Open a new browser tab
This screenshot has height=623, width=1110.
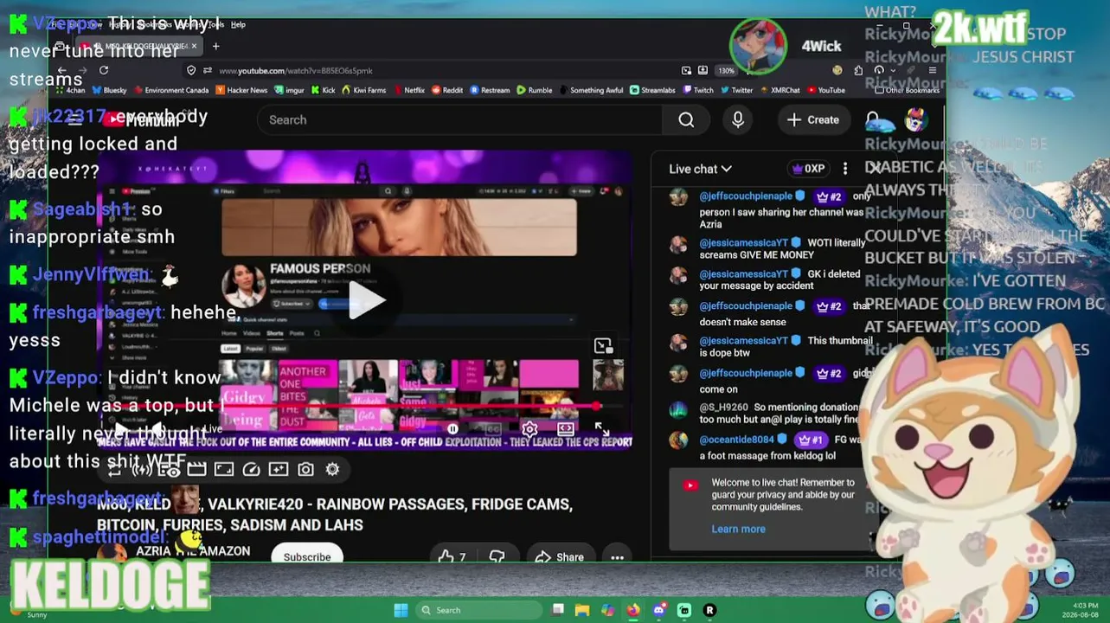pos(215,46)
